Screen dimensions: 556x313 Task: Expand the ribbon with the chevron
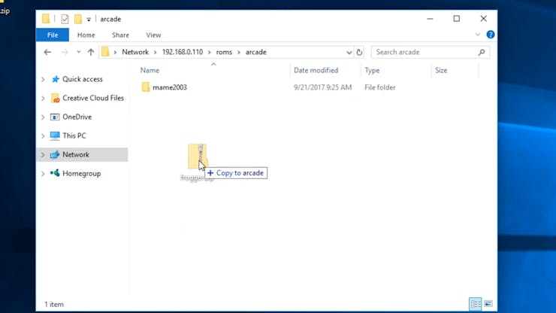tap(477, 35)
